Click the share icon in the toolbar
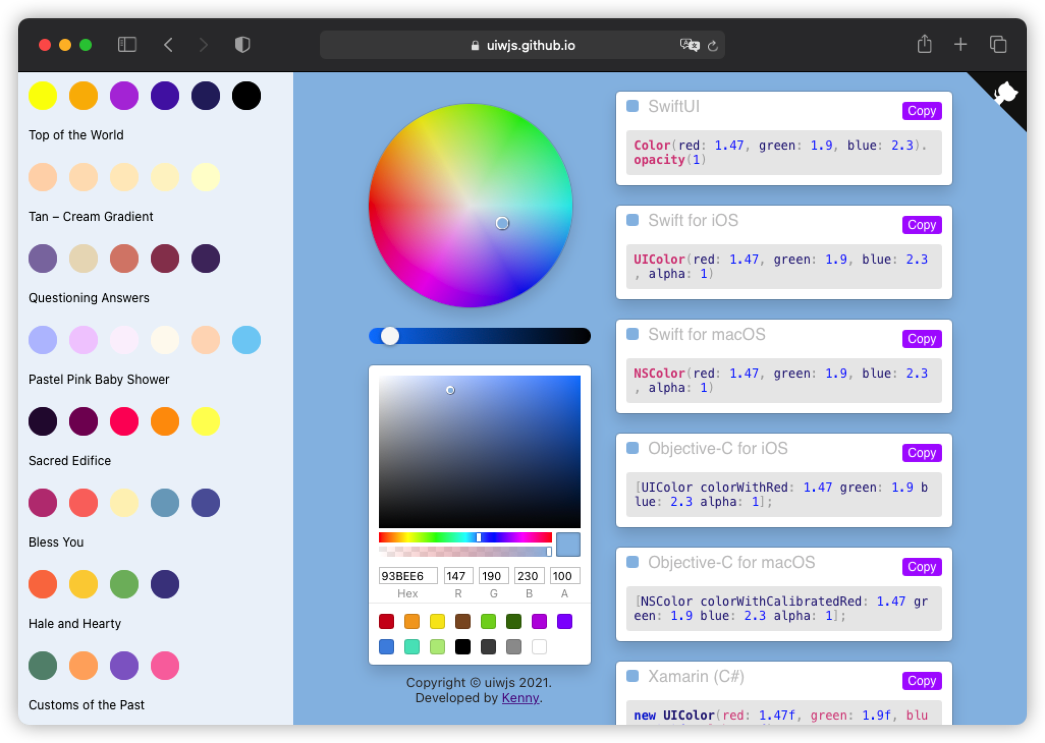Viewport: 1045px width, 743px height. click(x=924, y=44)
